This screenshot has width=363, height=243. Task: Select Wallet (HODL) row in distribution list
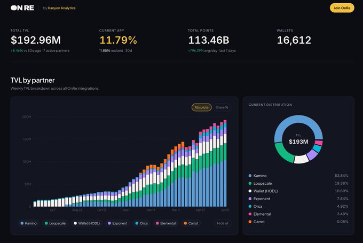pyautogui.click(x=298, y=191)
